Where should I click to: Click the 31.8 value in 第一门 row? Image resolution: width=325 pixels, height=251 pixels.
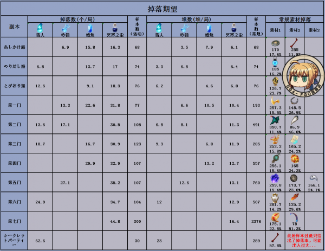[115, 105]
